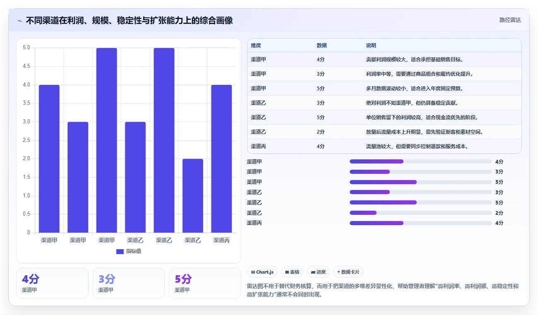Click the 渠道甲 5分 progress bar

pyautogui.click(x=421, y=182)
